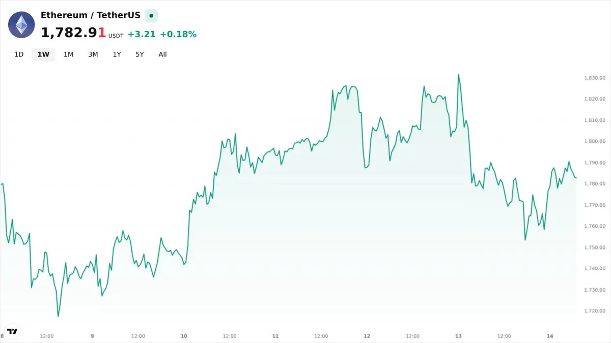Click the +3.21 price change value
The image size is (611, 343).
(142, 35)
